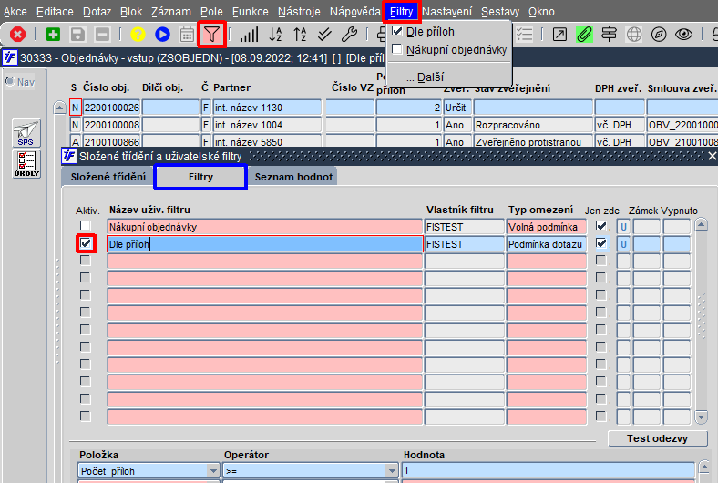
Task: Toggle Nákupní objednávky checkbox in Filtry menu
Action: click(x=397, y=49)
